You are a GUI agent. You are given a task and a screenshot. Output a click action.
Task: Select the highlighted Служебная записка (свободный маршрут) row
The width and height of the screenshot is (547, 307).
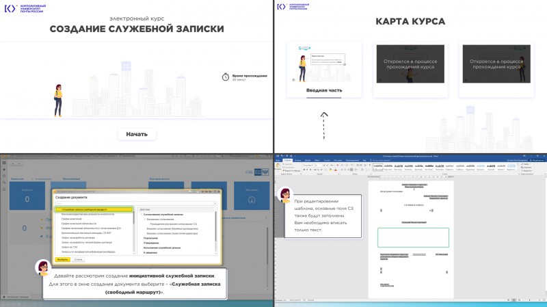coord(94,209)
